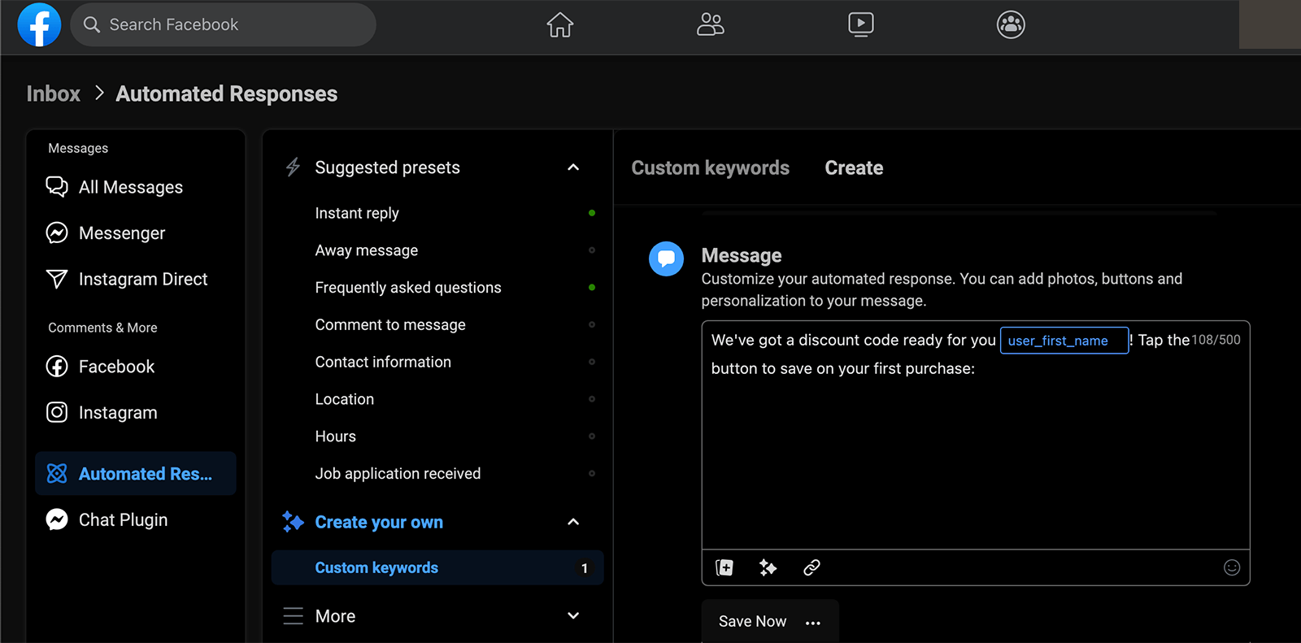Click the Automated Responses atom icon
Viewport: 1301px width, 643px height.
click(57, 474)
